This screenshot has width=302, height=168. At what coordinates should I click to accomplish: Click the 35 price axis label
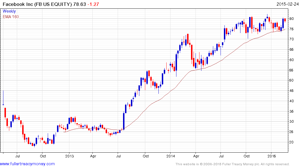coord(291,111)
